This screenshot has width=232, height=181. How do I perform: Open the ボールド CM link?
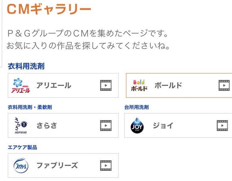point(168,86)
